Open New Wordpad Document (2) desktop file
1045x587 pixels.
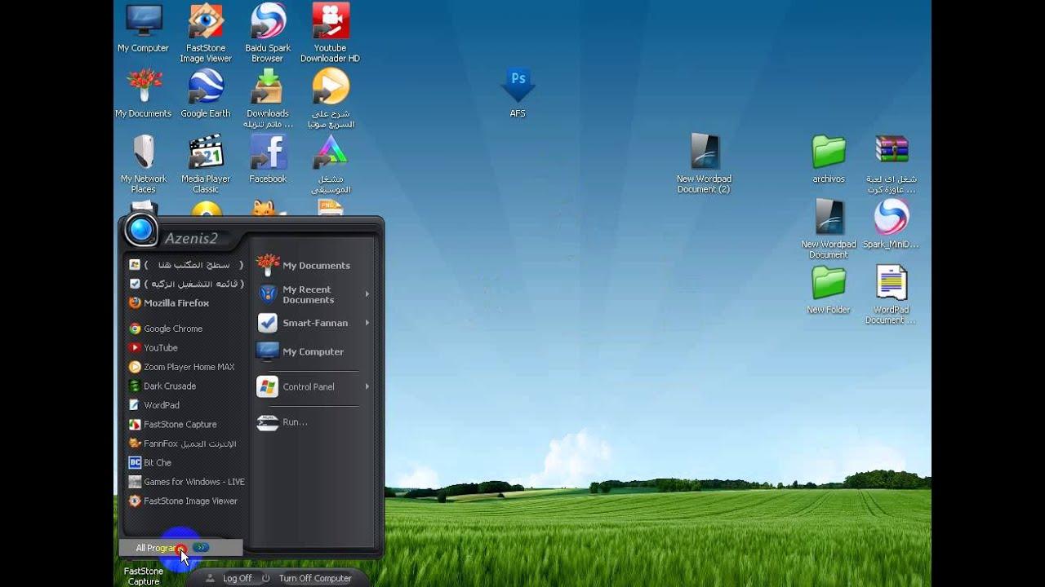point(704,163)
